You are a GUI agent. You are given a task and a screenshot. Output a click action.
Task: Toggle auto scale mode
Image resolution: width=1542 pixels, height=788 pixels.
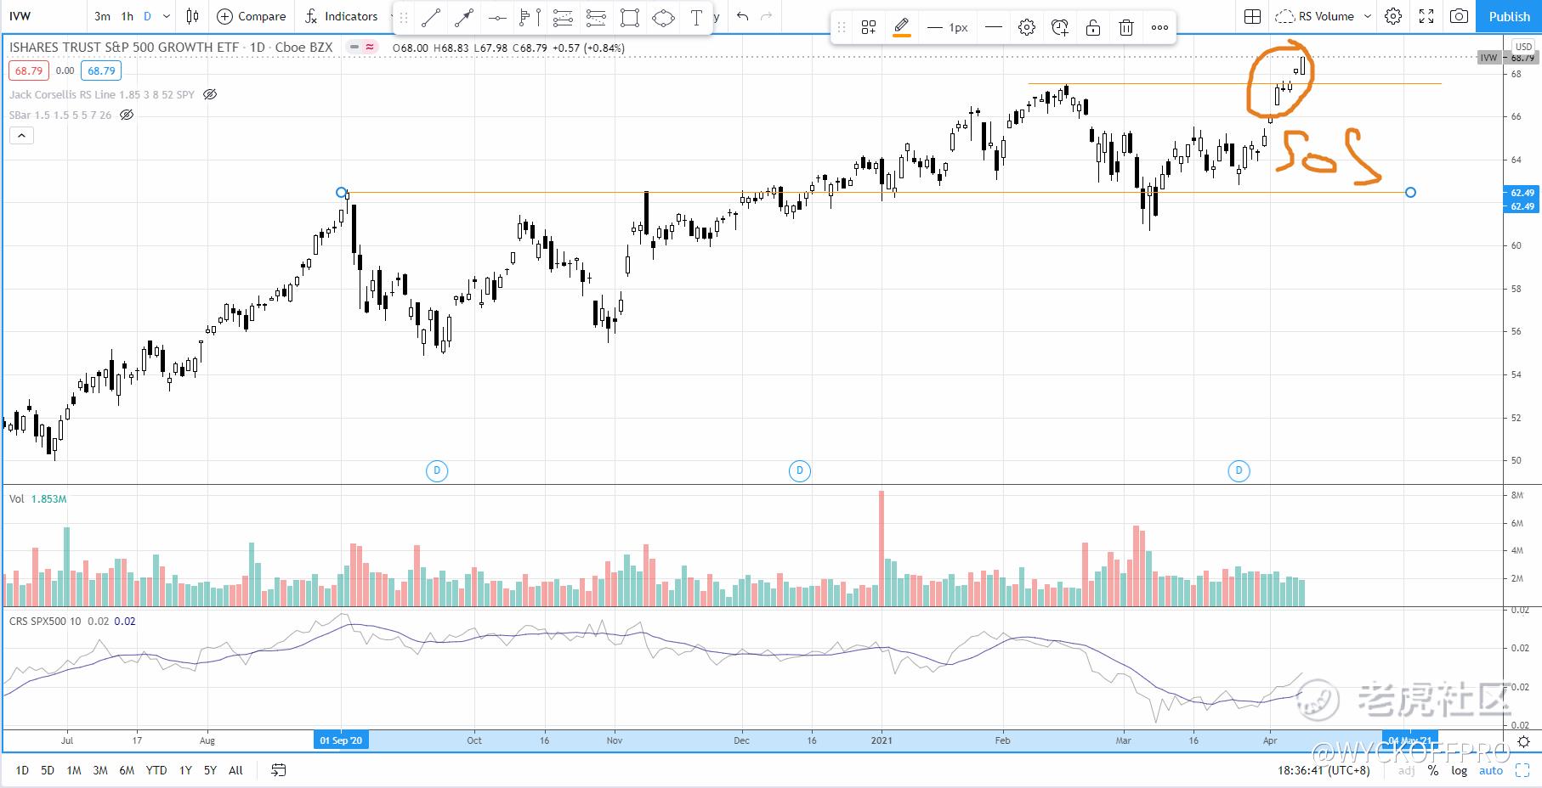[x=1491, y=770]
